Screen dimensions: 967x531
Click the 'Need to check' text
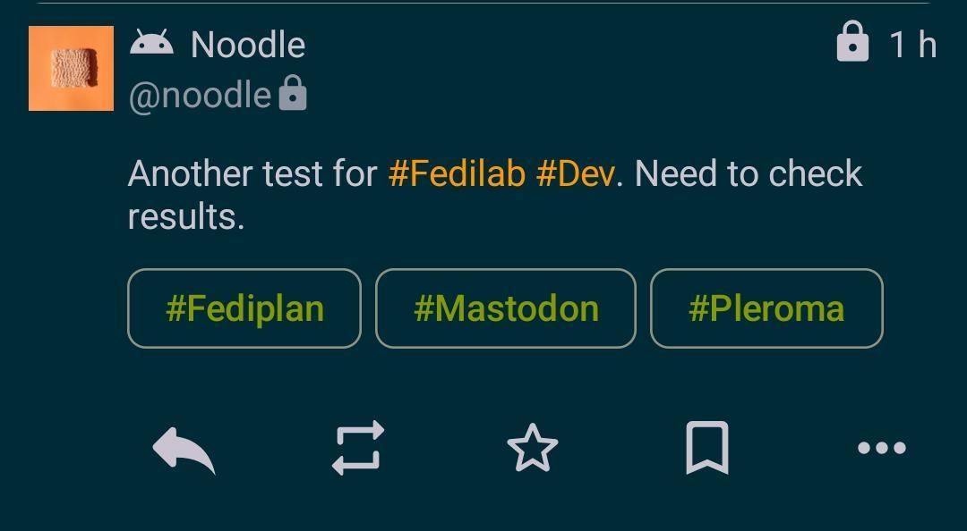tap(748, 173)
